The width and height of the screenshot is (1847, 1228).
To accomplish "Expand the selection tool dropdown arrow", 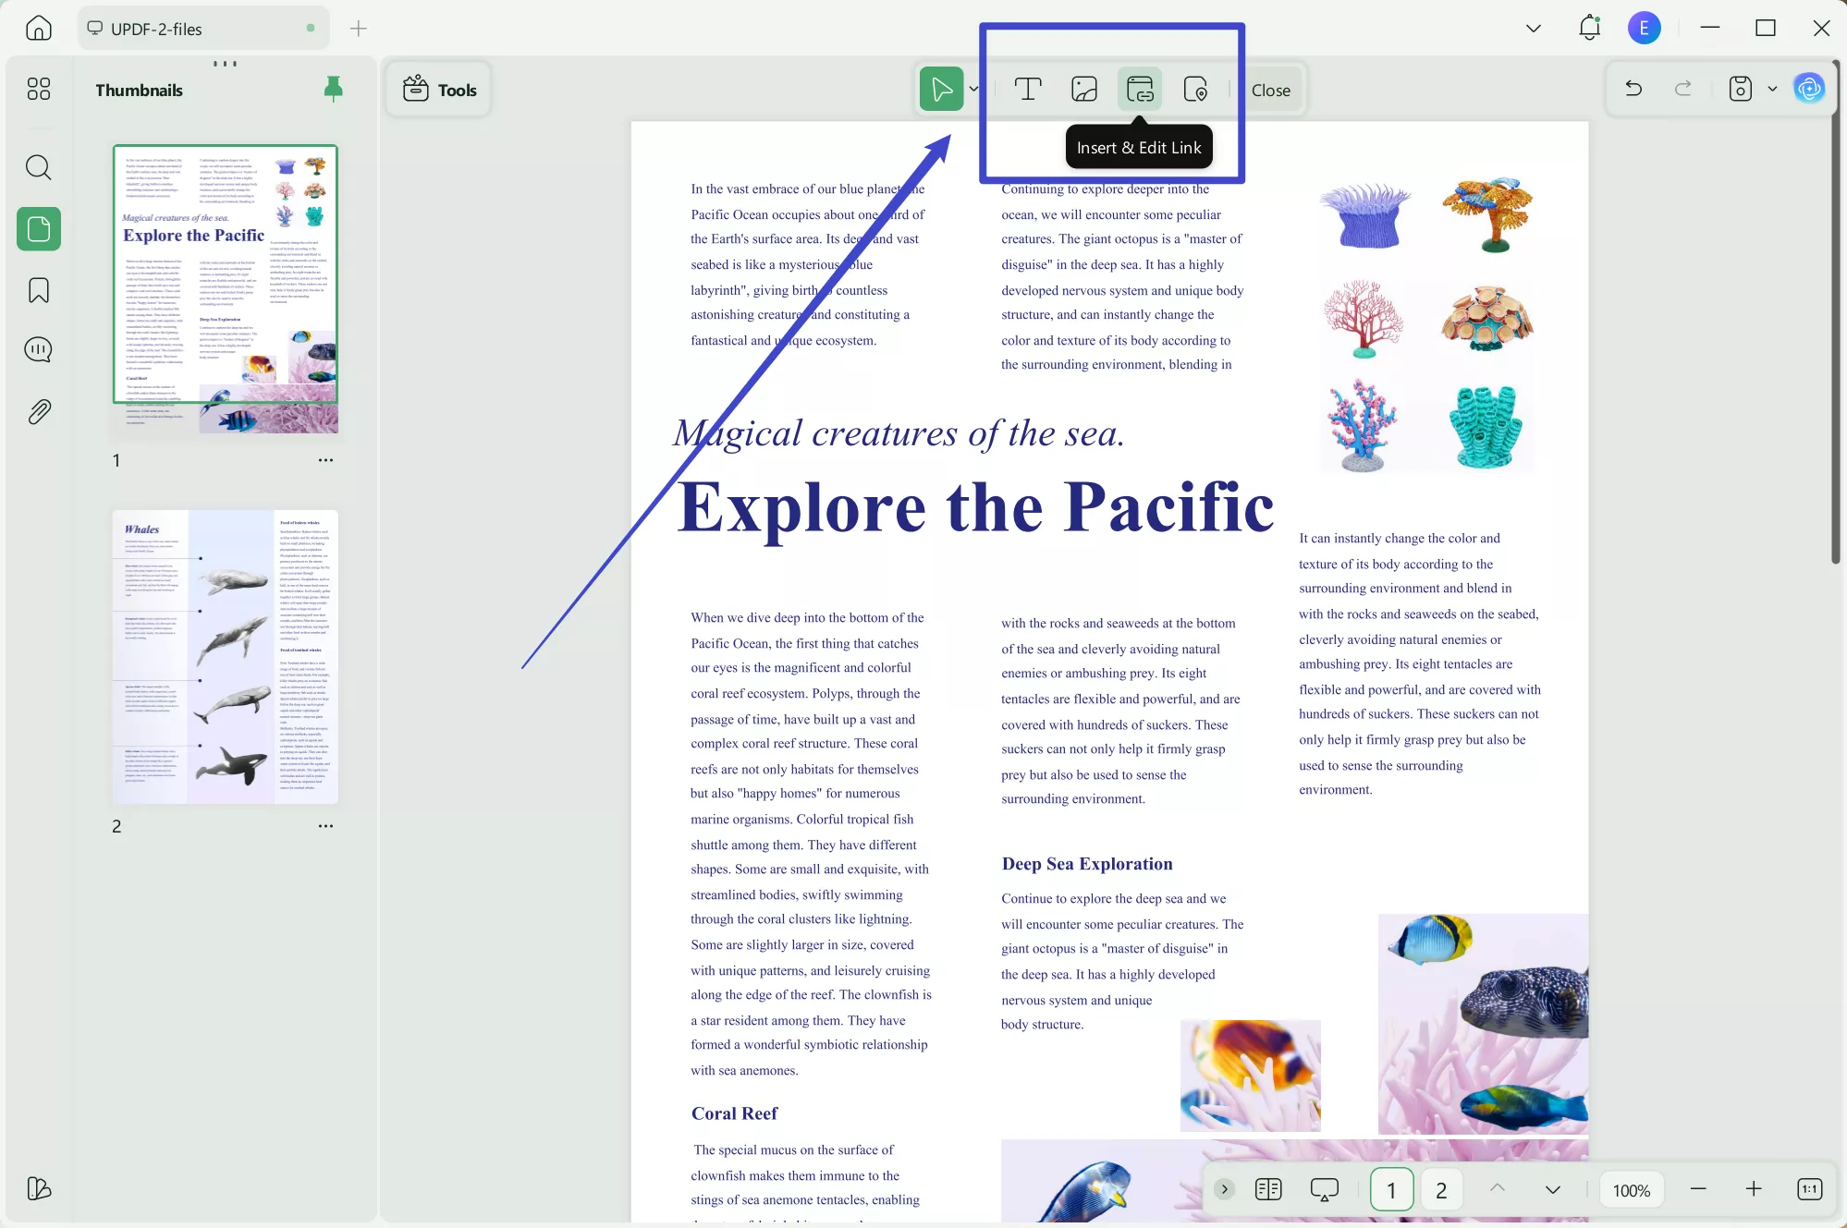I will tap(973, 90).
